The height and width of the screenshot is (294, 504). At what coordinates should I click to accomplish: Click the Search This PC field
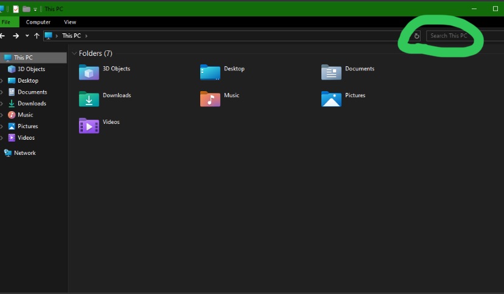[x=465, y=36]
